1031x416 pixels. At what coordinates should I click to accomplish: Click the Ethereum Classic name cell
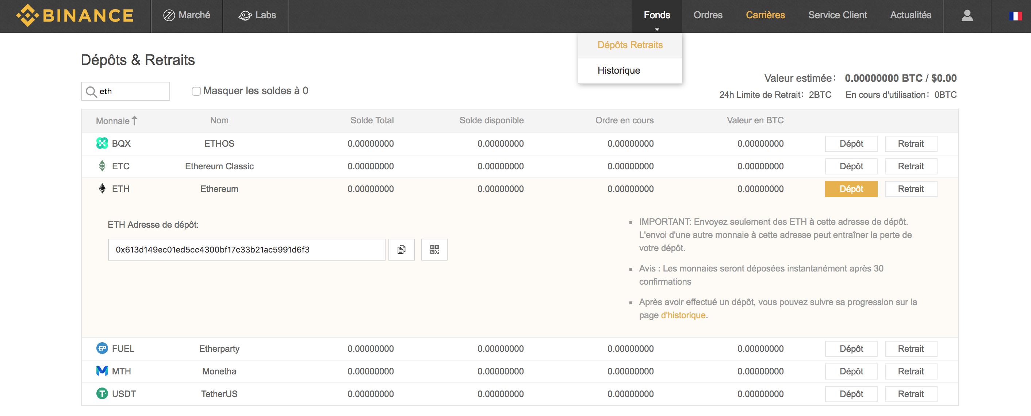point(219,166)
